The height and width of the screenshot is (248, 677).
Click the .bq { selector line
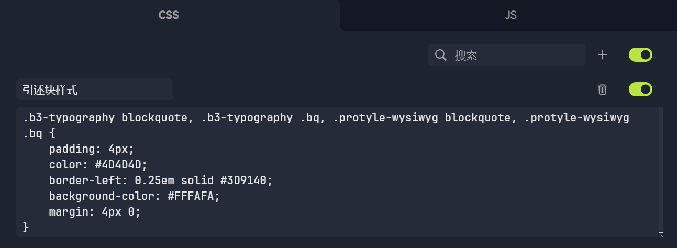[39, 133]
